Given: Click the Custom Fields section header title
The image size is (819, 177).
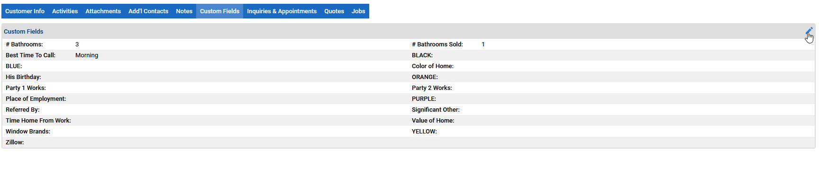Looking at the screenshot, I should [23, 32].
